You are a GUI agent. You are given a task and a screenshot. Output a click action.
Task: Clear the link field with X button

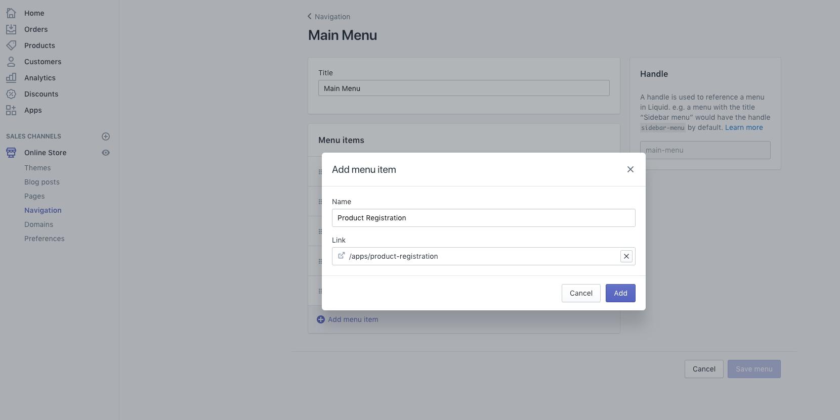click(626, 256)
